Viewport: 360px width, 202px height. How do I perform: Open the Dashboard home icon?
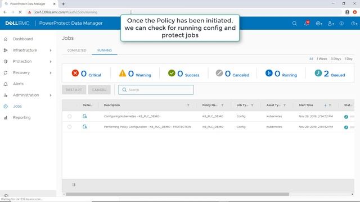point(6,39)
